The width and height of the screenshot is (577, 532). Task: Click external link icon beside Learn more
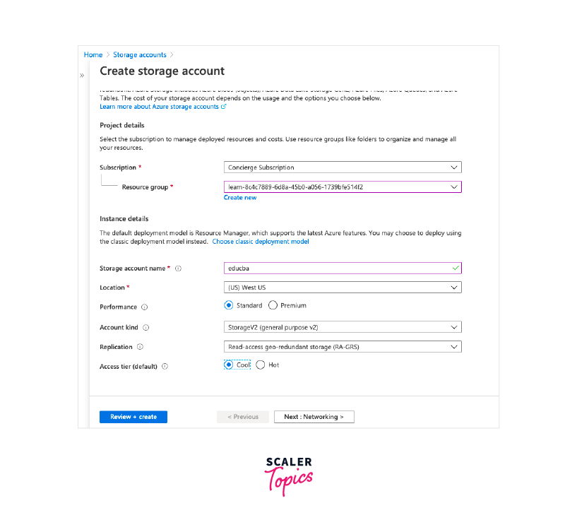[x=224, y=107]
